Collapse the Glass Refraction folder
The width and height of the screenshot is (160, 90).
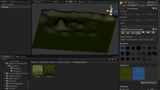click(x=5, y=63)
